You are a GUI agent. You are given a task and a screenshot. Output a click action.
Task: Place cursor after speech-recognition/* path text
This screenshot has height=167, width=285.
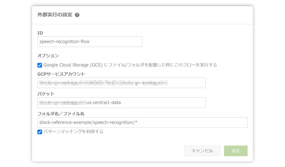click(x=138, y=122)
